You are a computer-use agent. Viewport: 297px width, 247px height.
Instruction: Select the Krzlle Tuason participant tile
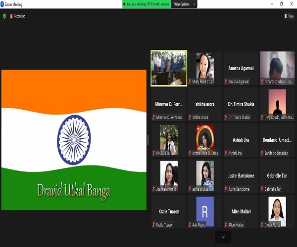point(169,211)
